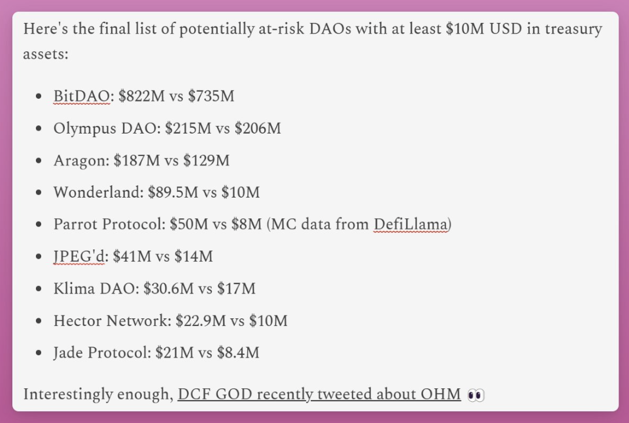Click the underlined DefiLlama word
Screen dimensions: 629x423
tap(411, 224)
